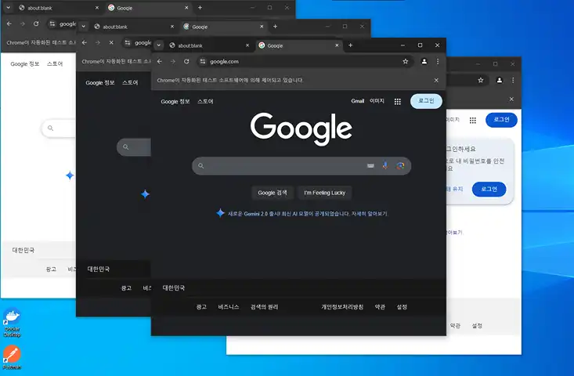Open a new tab in the rearmost left window
574x376 pixels.
(x=200, y=7)
